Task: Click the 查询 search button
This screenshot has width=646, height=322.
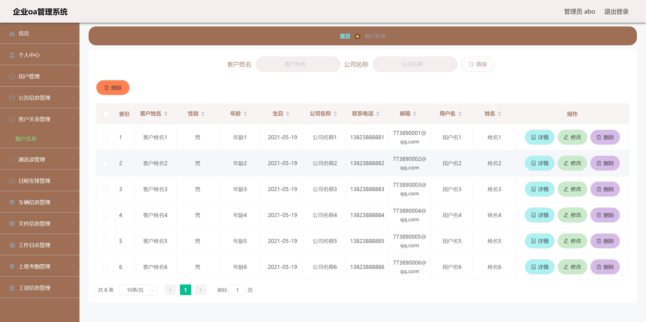Action: (478, 64)
